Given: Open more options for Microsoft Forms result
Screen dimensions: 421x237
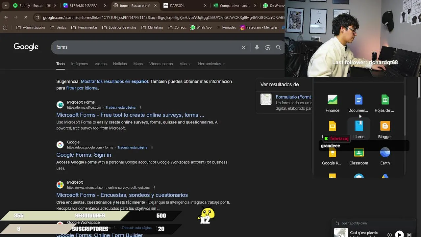Looking at the screenshot, I should 140,108.
